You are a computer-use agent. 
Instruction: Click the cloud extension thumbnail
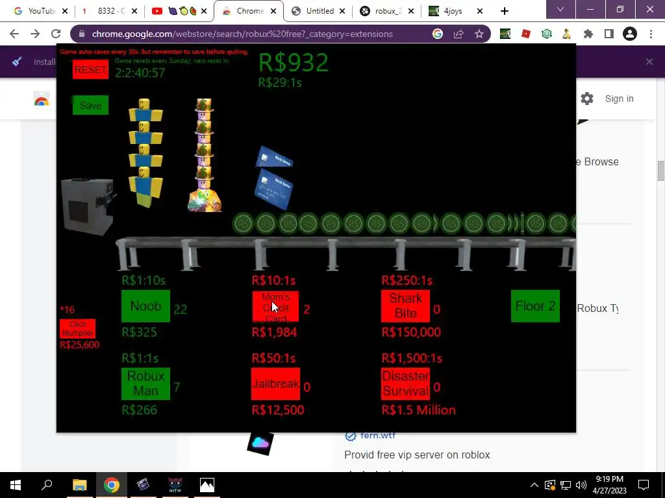(260, 444)
